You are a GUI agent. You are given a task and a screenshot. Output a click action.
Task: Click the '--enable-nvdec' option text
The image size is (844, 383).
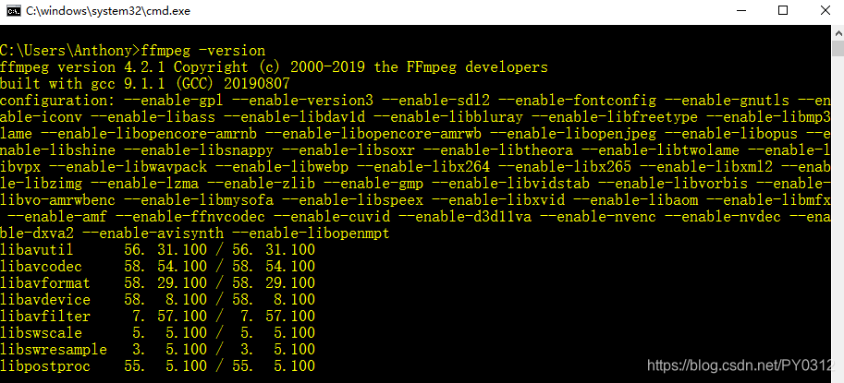coord(722,217)
